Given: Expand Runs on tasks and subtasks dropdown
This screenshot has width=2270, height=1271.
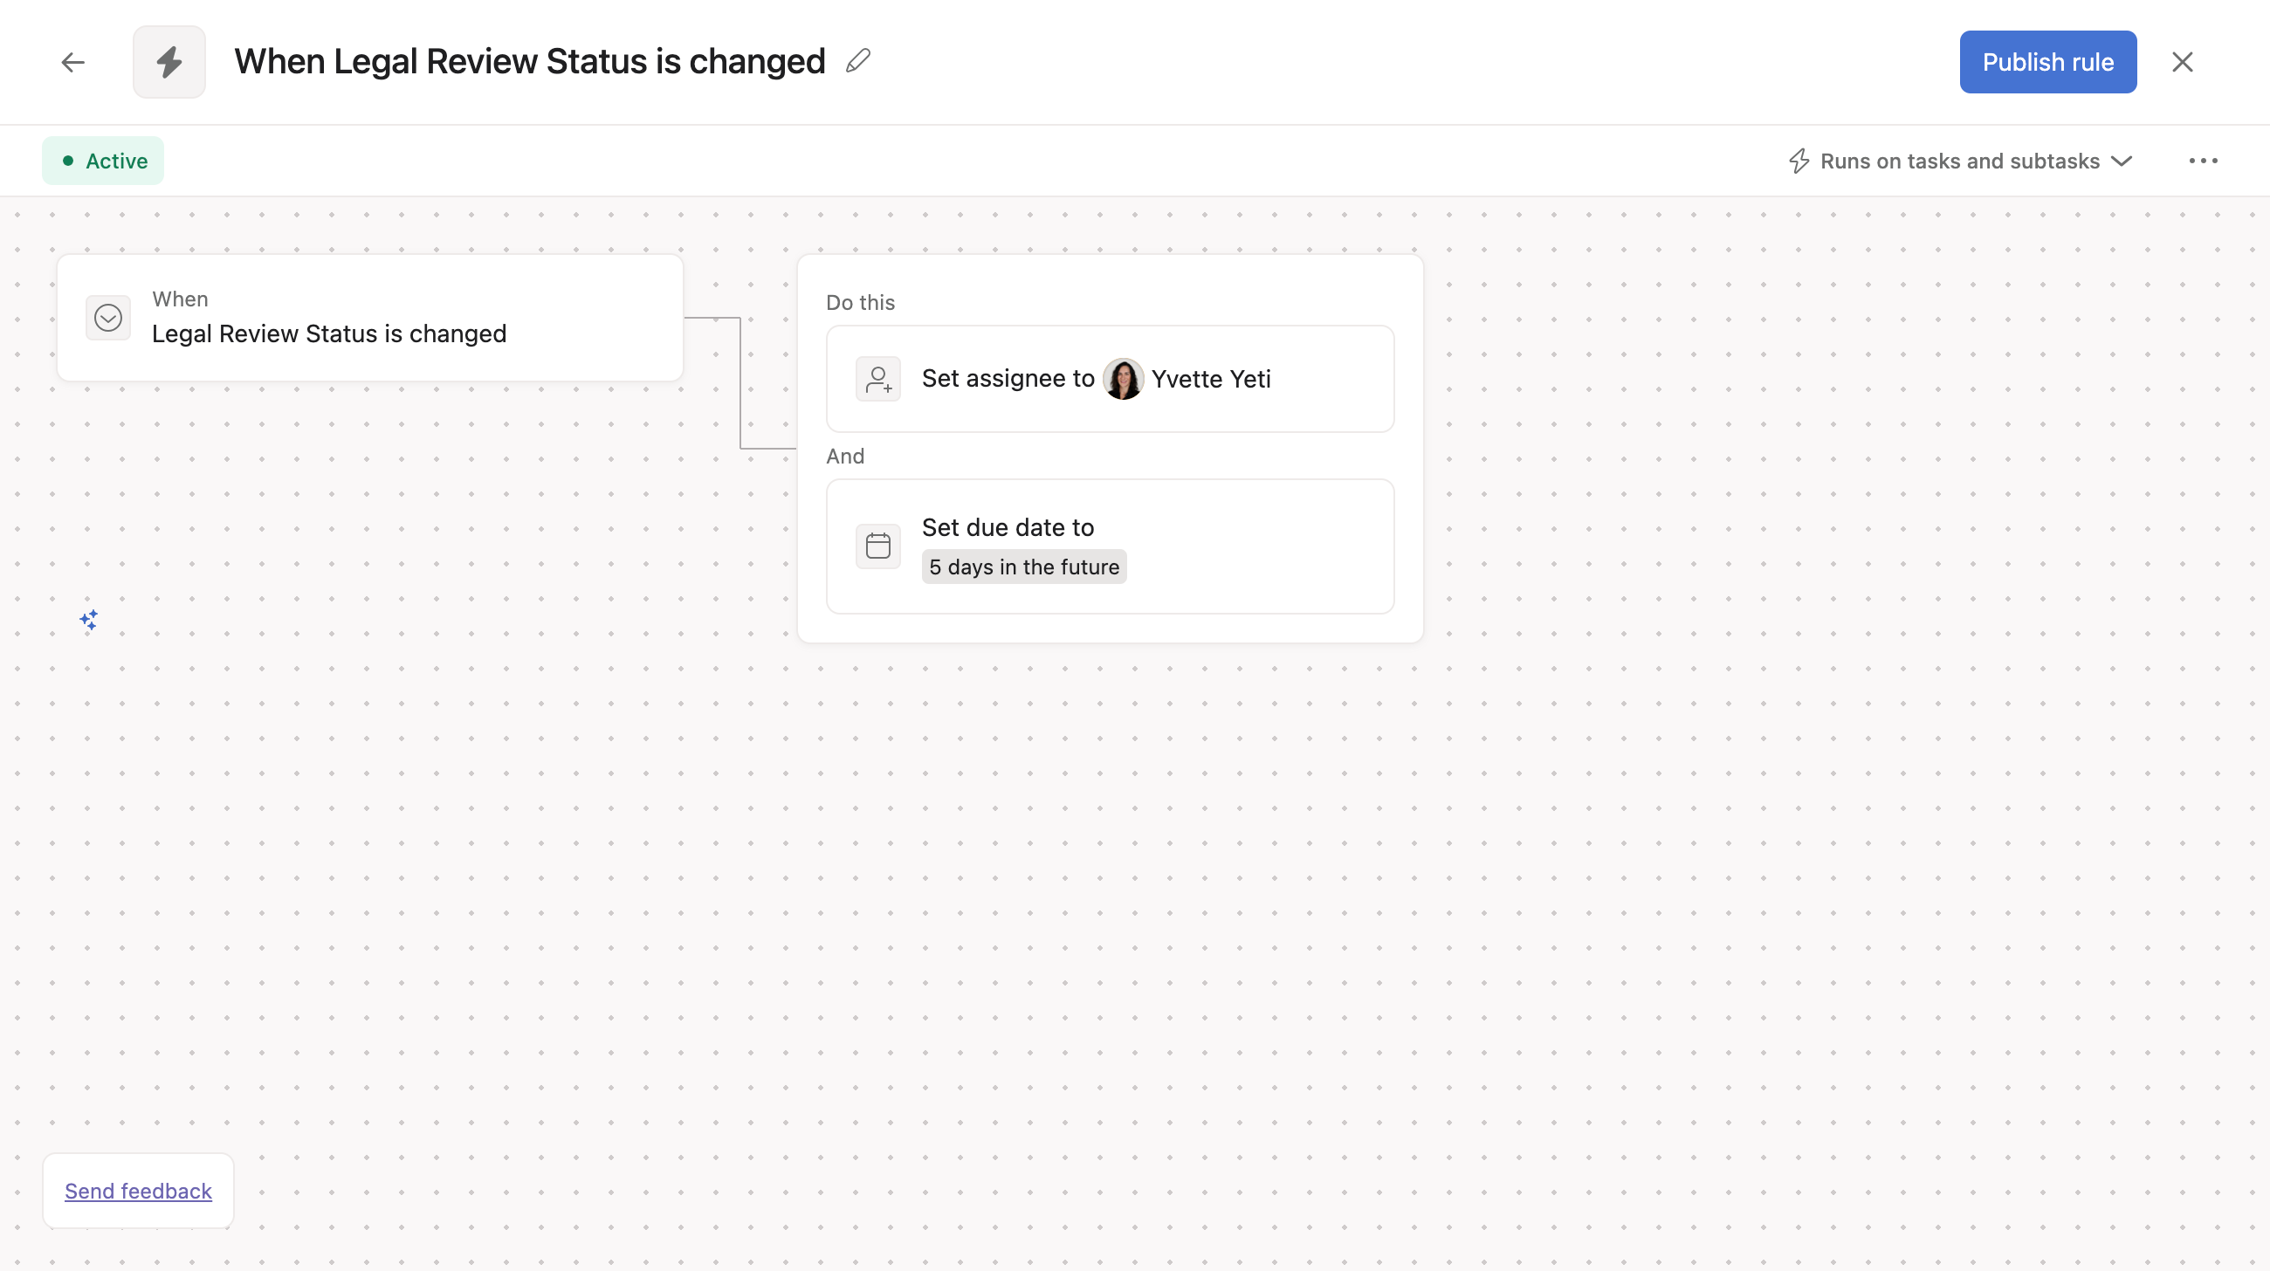Looking at the screenshot, I should tap(1960, 161).
